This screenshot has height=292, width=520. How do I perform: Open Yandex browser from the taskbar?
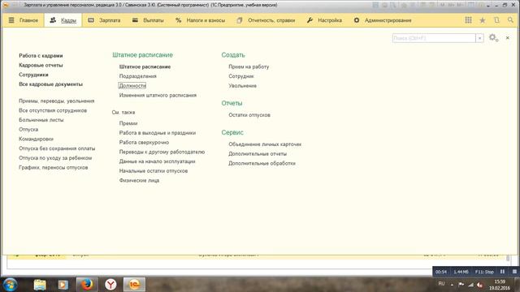[110, 285]
